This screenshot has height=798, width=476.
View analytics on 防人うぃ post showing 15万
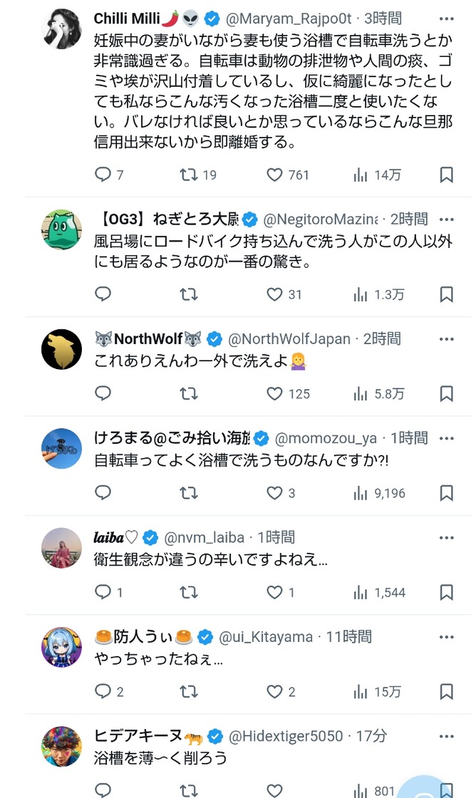pos(361,691)
